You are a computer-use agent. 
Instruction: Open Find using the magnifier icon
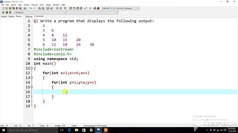tap(40, 8)
